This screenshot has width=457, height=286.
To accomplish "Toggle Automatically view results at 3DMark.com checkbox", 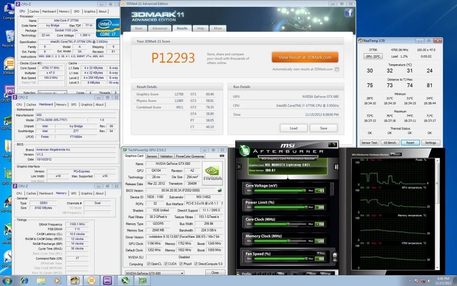I will click(x=337, y=69).
